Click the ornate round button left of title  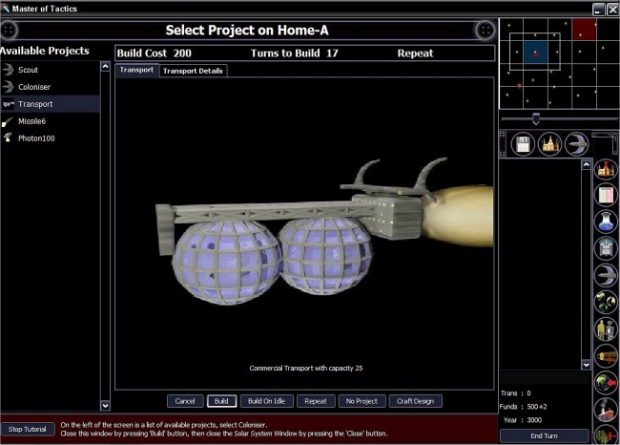coord(9,30)
